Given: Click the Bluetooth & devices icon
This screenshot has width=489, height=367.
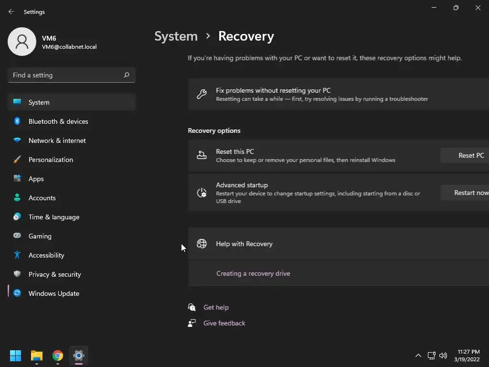Looking at the screenshot, I should pos(17,121).
